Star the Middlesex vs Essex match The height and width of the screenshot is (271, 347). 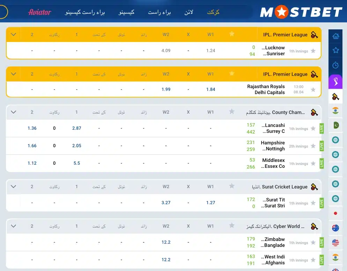pos(313,163)
